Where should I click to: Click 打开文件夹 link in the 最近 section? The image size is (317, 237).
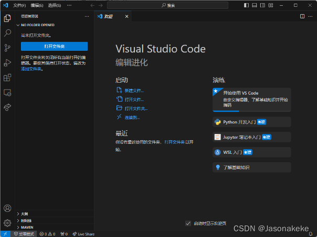pos(174,142)
